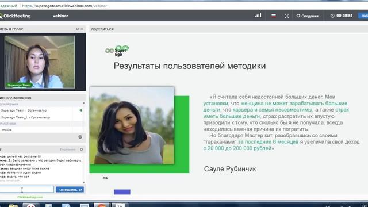
Task: Click the session timer clock icon
Action: click(332, 16)
